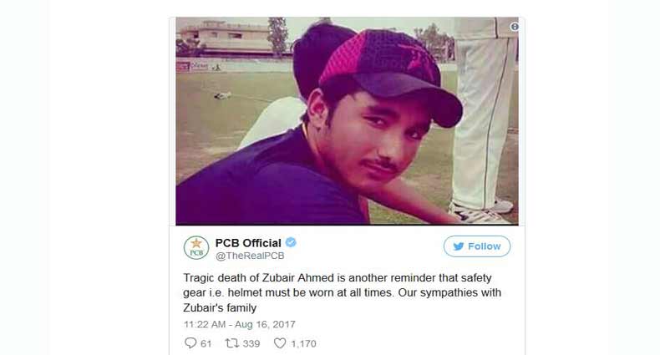Click the 'Zubair's family' closing line

(x=220, y=308)
